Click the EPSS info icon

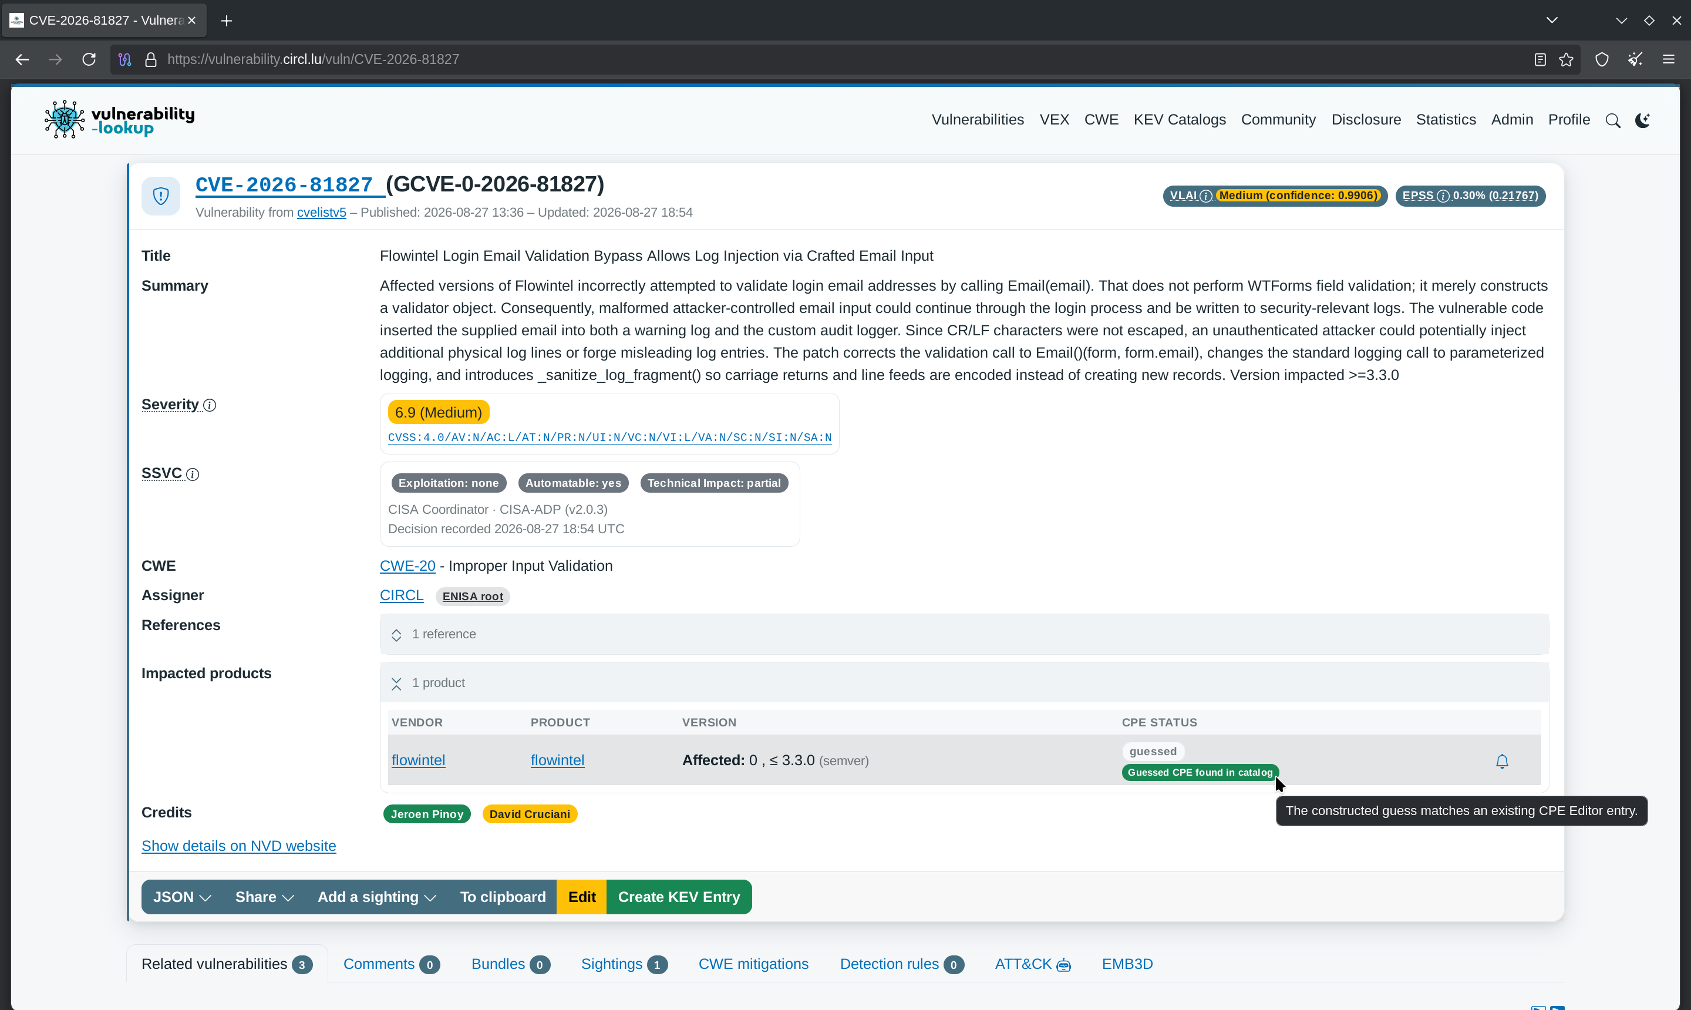[1443, 196]
